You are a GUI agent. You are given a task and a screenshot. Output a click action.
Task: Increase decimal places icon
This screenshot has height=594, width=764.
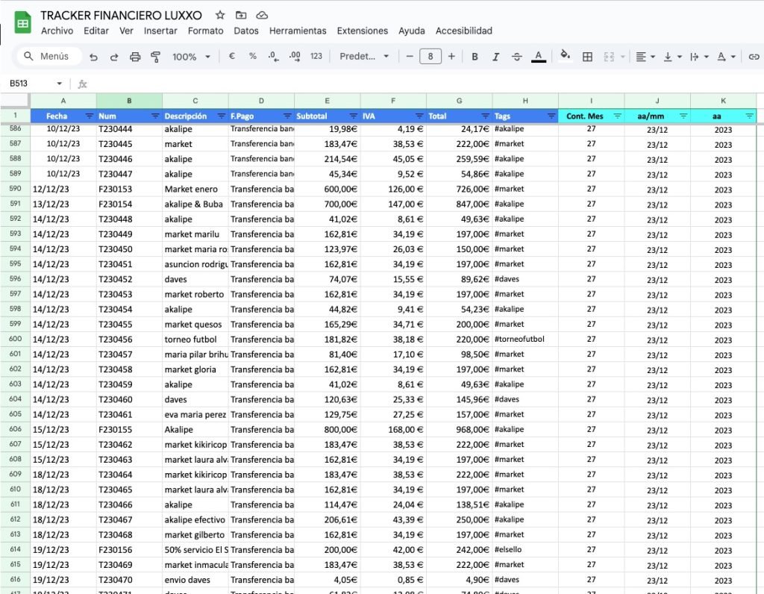point(294,57)
